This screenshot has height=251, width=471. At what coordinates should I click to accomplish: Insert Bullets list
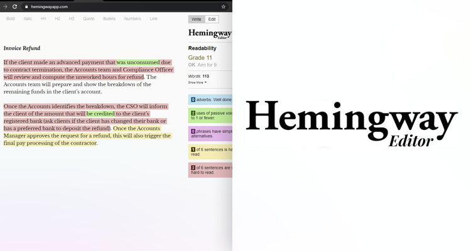pos(109,19)
